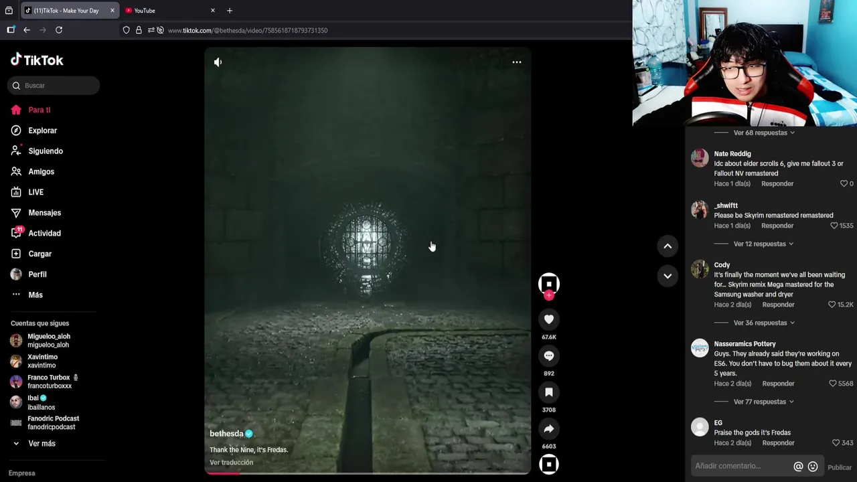Image resolution: width=857 pixels, height=482 pixels.
Task: Expand Ver 68 respuestas
Action: point(764,133)
